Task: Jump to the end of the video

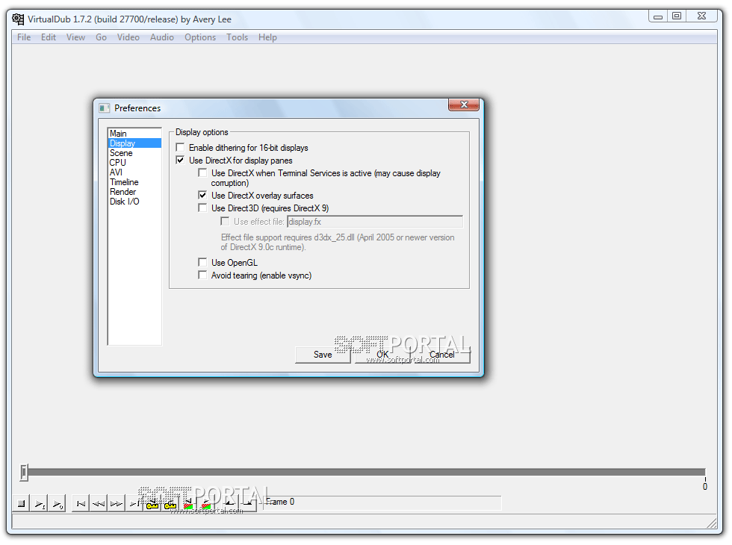Action: [134, 504]
